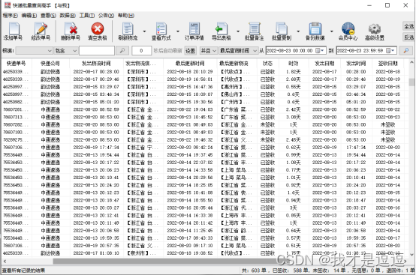The width and height of the screenshot is (416, 275).
Task: Click the 备份数据 floppy disk icon
Action: (315, 31)
